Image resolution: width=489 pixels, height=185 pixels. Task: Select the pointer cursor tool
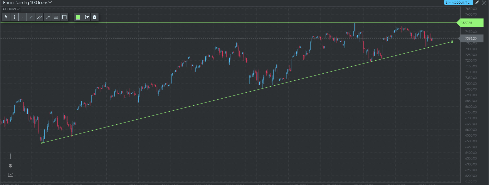(x=6, y=17)
